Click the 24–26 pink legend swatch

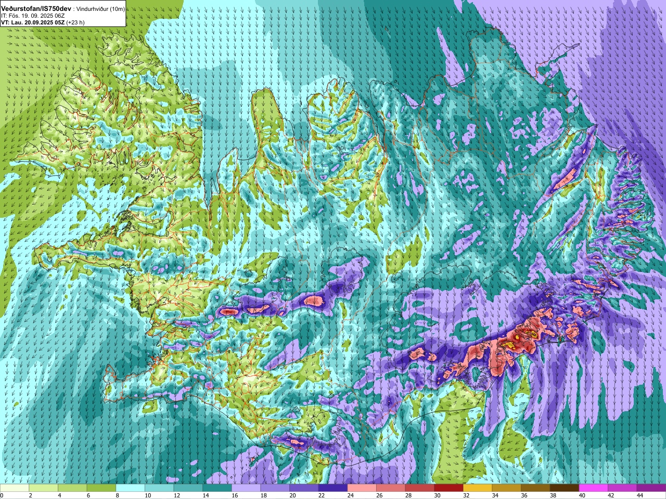pyautogui.click(x=362, y=488)
